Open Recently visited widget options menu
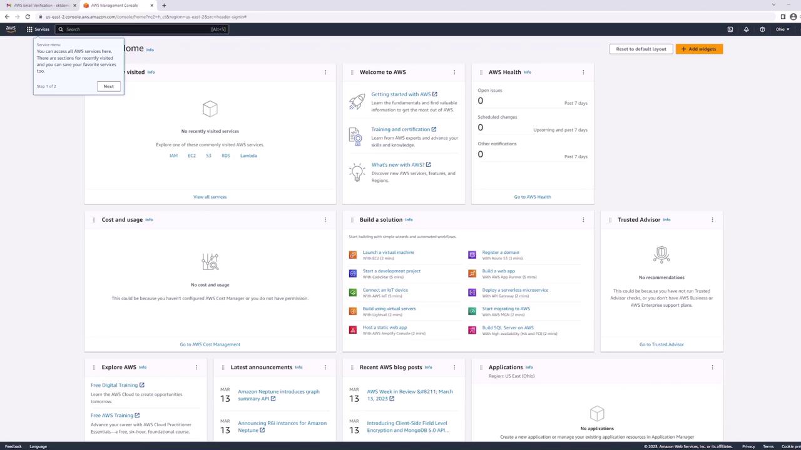The height and width of the screenshot is (450, 801). tap(325, 72)
